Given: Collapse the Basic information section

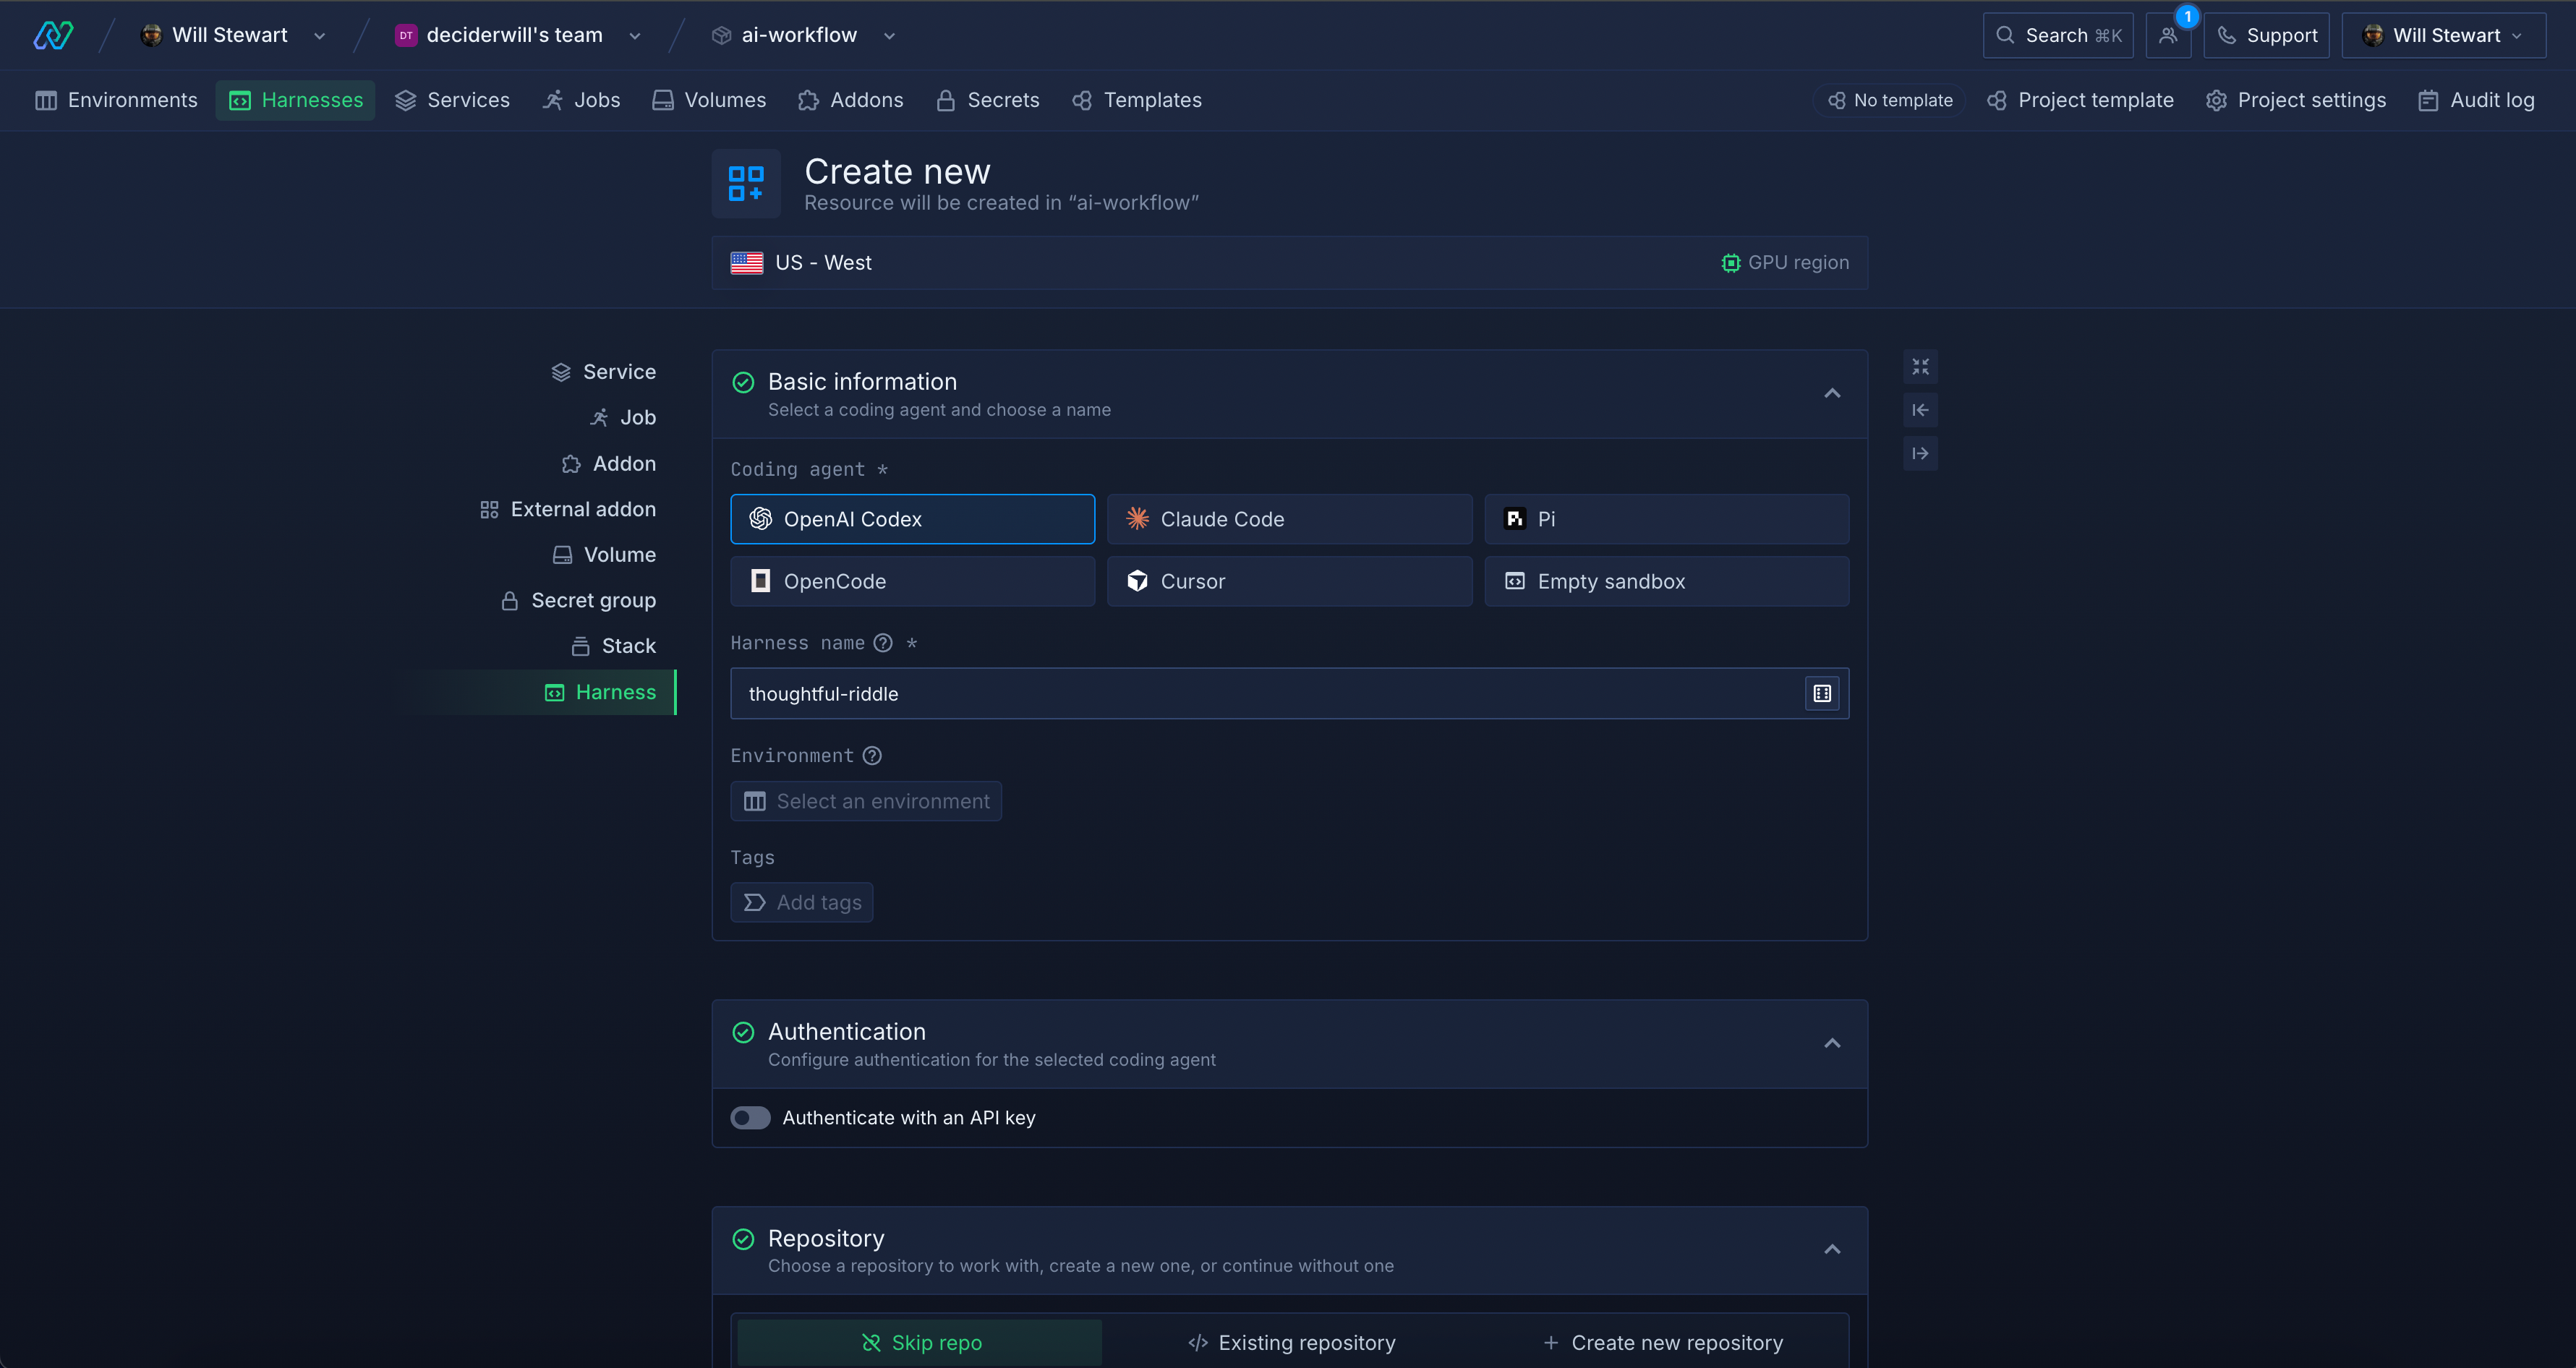Looking at the screenshot, I should pos(1832,394).
